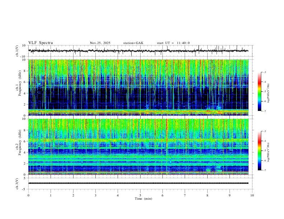Click the "station=GAK" header label
Viewport: 284px width, 219px height.
pos(133,43)
